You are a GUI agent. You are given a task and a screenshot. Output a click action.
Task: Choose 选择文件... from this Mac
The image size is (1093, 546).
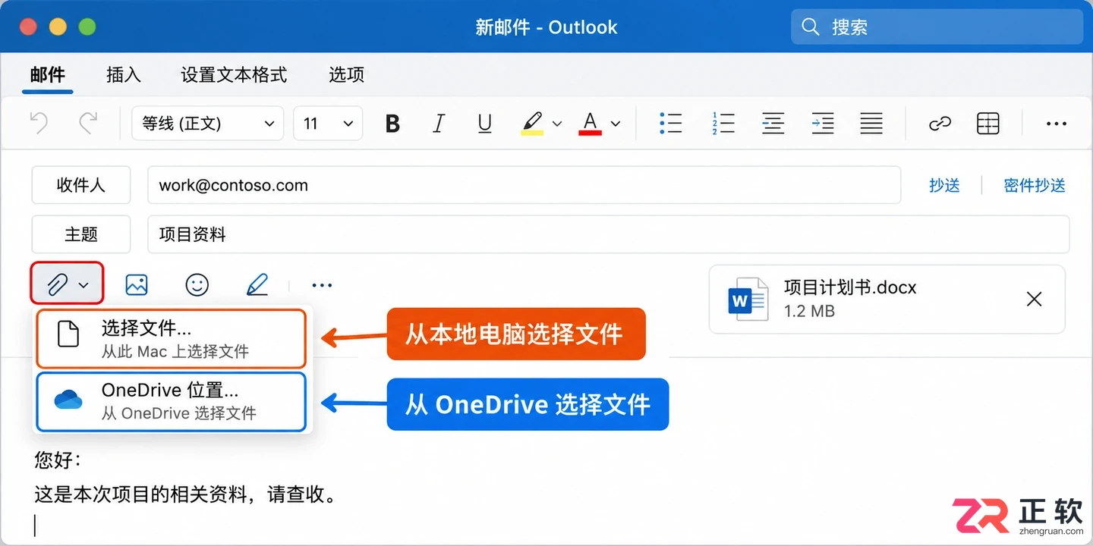(172, 338)
